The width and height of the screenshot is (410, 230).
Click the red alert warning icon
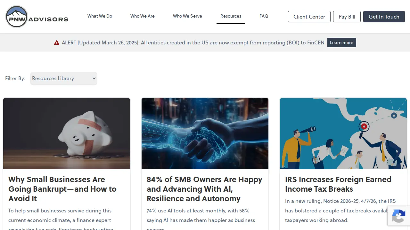[57, 42]
